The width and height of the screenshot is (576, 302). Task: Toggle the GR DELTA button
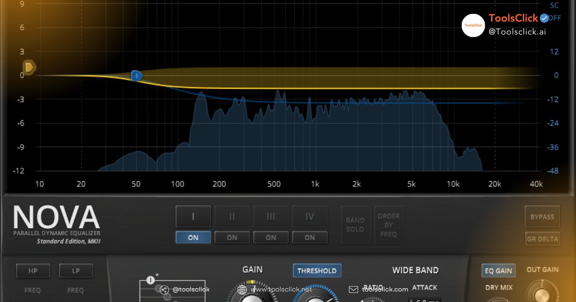click(542, 239)
